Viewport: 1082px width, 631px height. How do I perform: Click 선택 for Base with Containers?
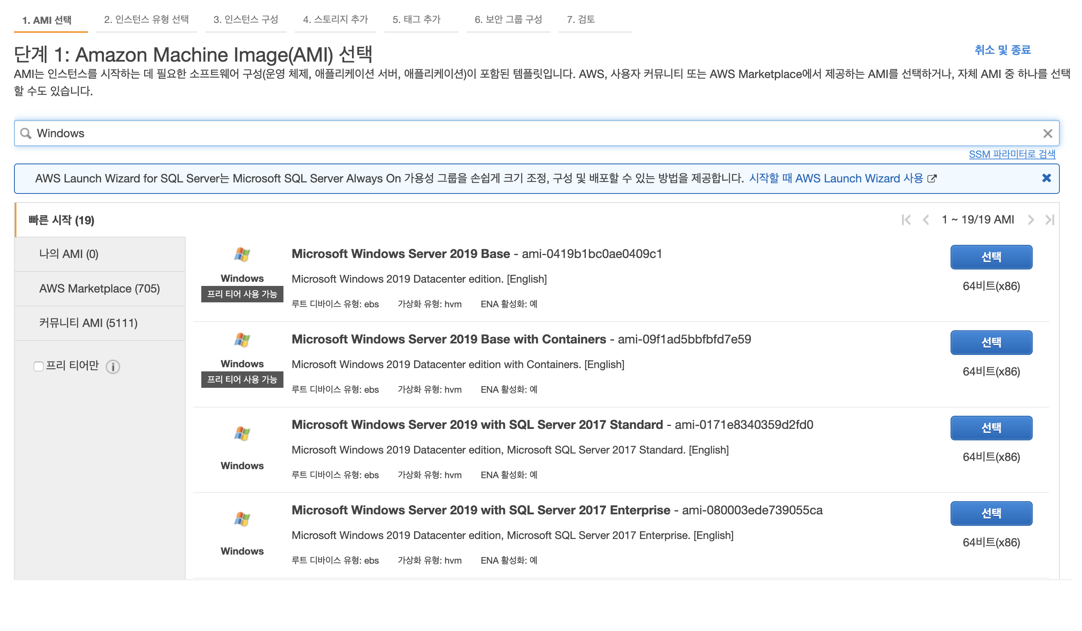point(991,343)
